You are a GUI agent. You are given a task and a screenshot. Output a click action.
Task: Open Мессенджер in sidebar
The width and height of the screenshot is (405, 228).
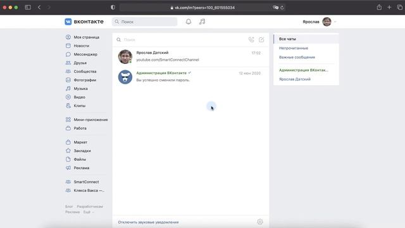85,54
